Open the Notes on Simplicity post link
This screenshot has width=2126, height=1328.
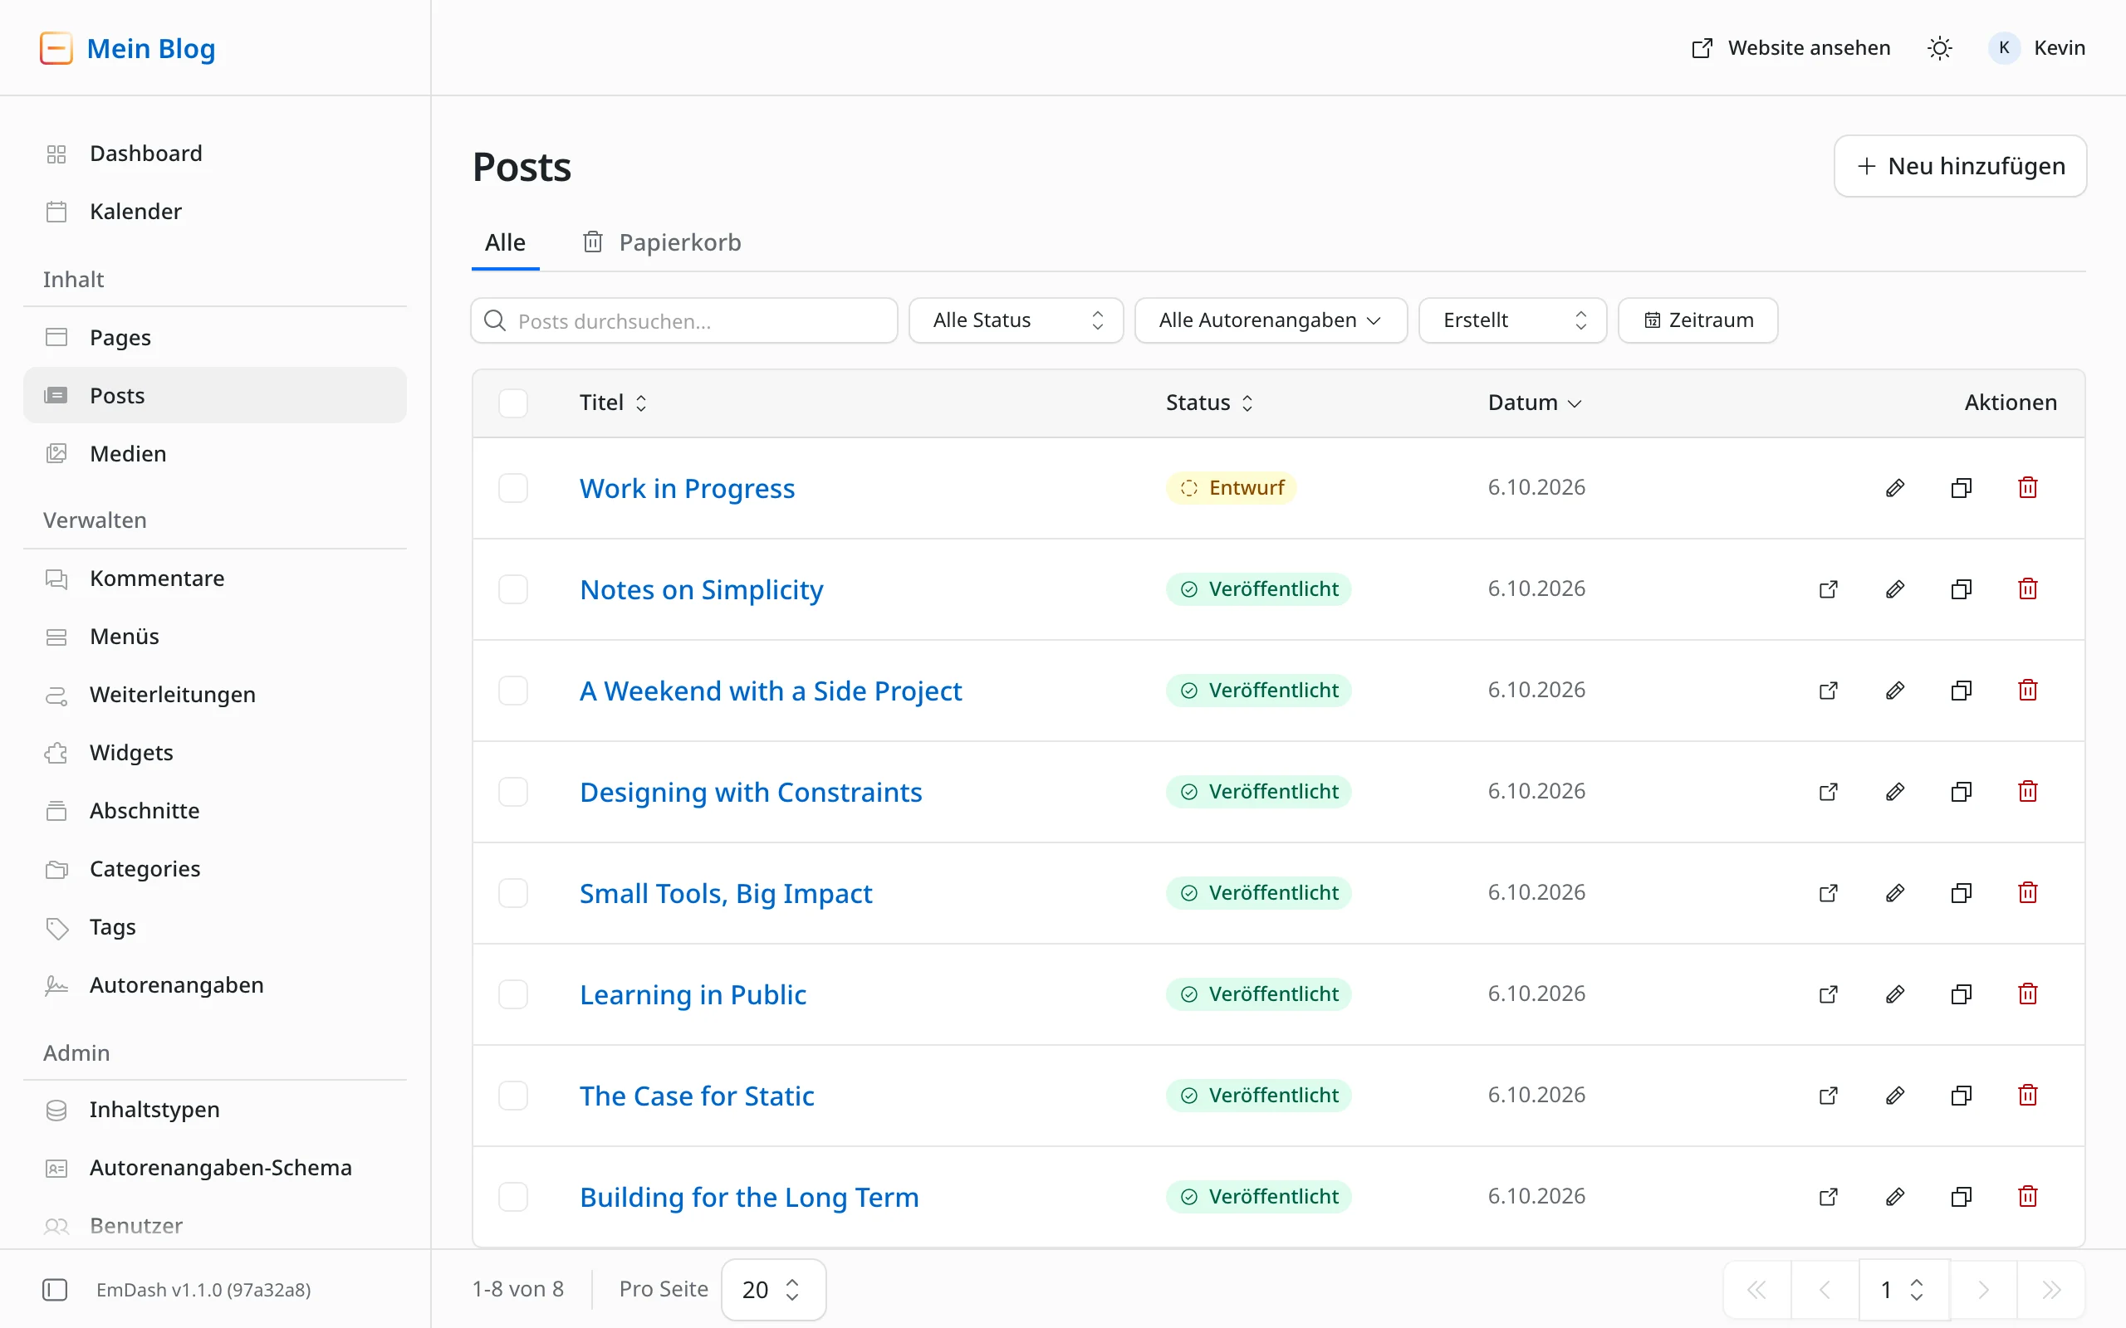[x=701, y=589]
